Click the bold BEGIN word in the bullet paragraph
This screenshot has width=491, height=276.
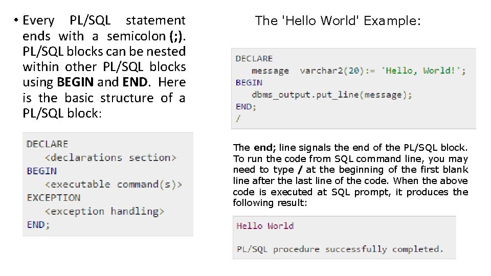76,82
